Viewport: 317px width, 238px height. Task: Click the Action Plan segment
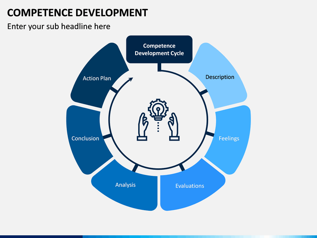(x=99, y=76)
